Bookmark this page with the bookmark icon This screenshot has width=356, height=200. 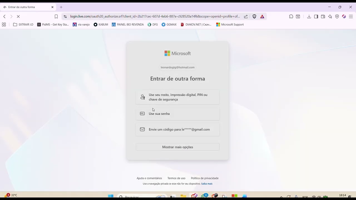click(56, 17)
